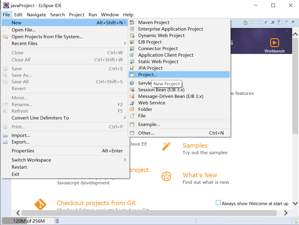Viewport: 299px width, 225px height.
Task: Click the Connector Project icon
Action: coord(132,49)
